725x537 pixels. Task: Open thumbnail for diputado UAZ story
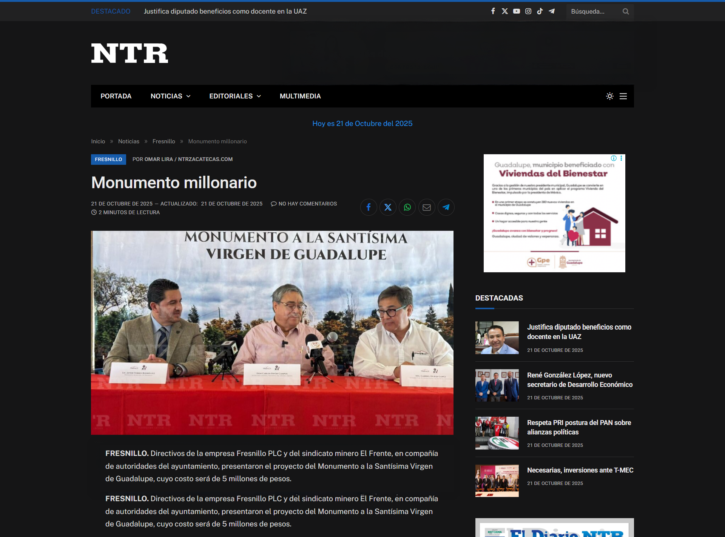[497, 338]
